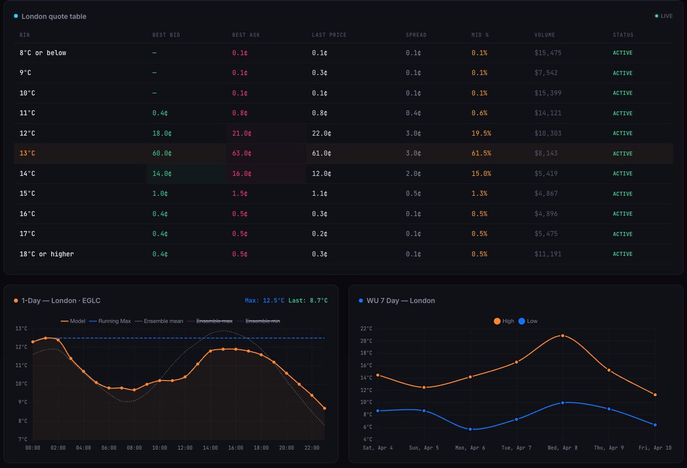Click the cyan dot beside London quote table

click(15, 17)
